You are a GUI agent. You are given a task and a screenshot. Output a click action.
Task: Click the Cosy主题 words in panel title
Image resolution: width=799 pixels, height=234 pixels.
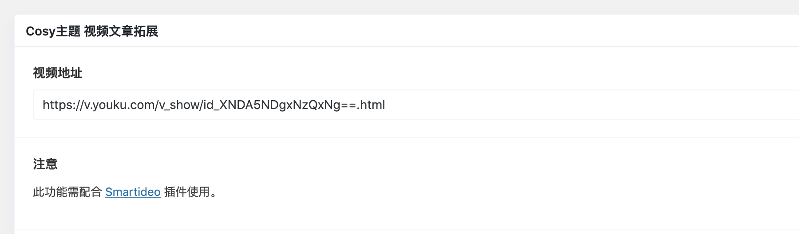53,31
